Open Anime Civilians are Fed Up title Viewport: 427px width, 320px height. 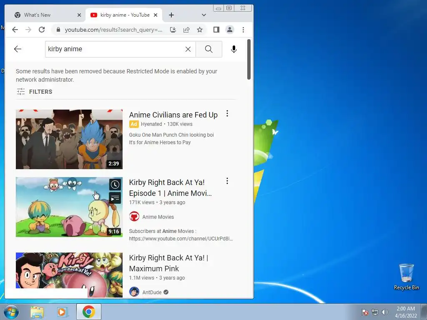173,115
